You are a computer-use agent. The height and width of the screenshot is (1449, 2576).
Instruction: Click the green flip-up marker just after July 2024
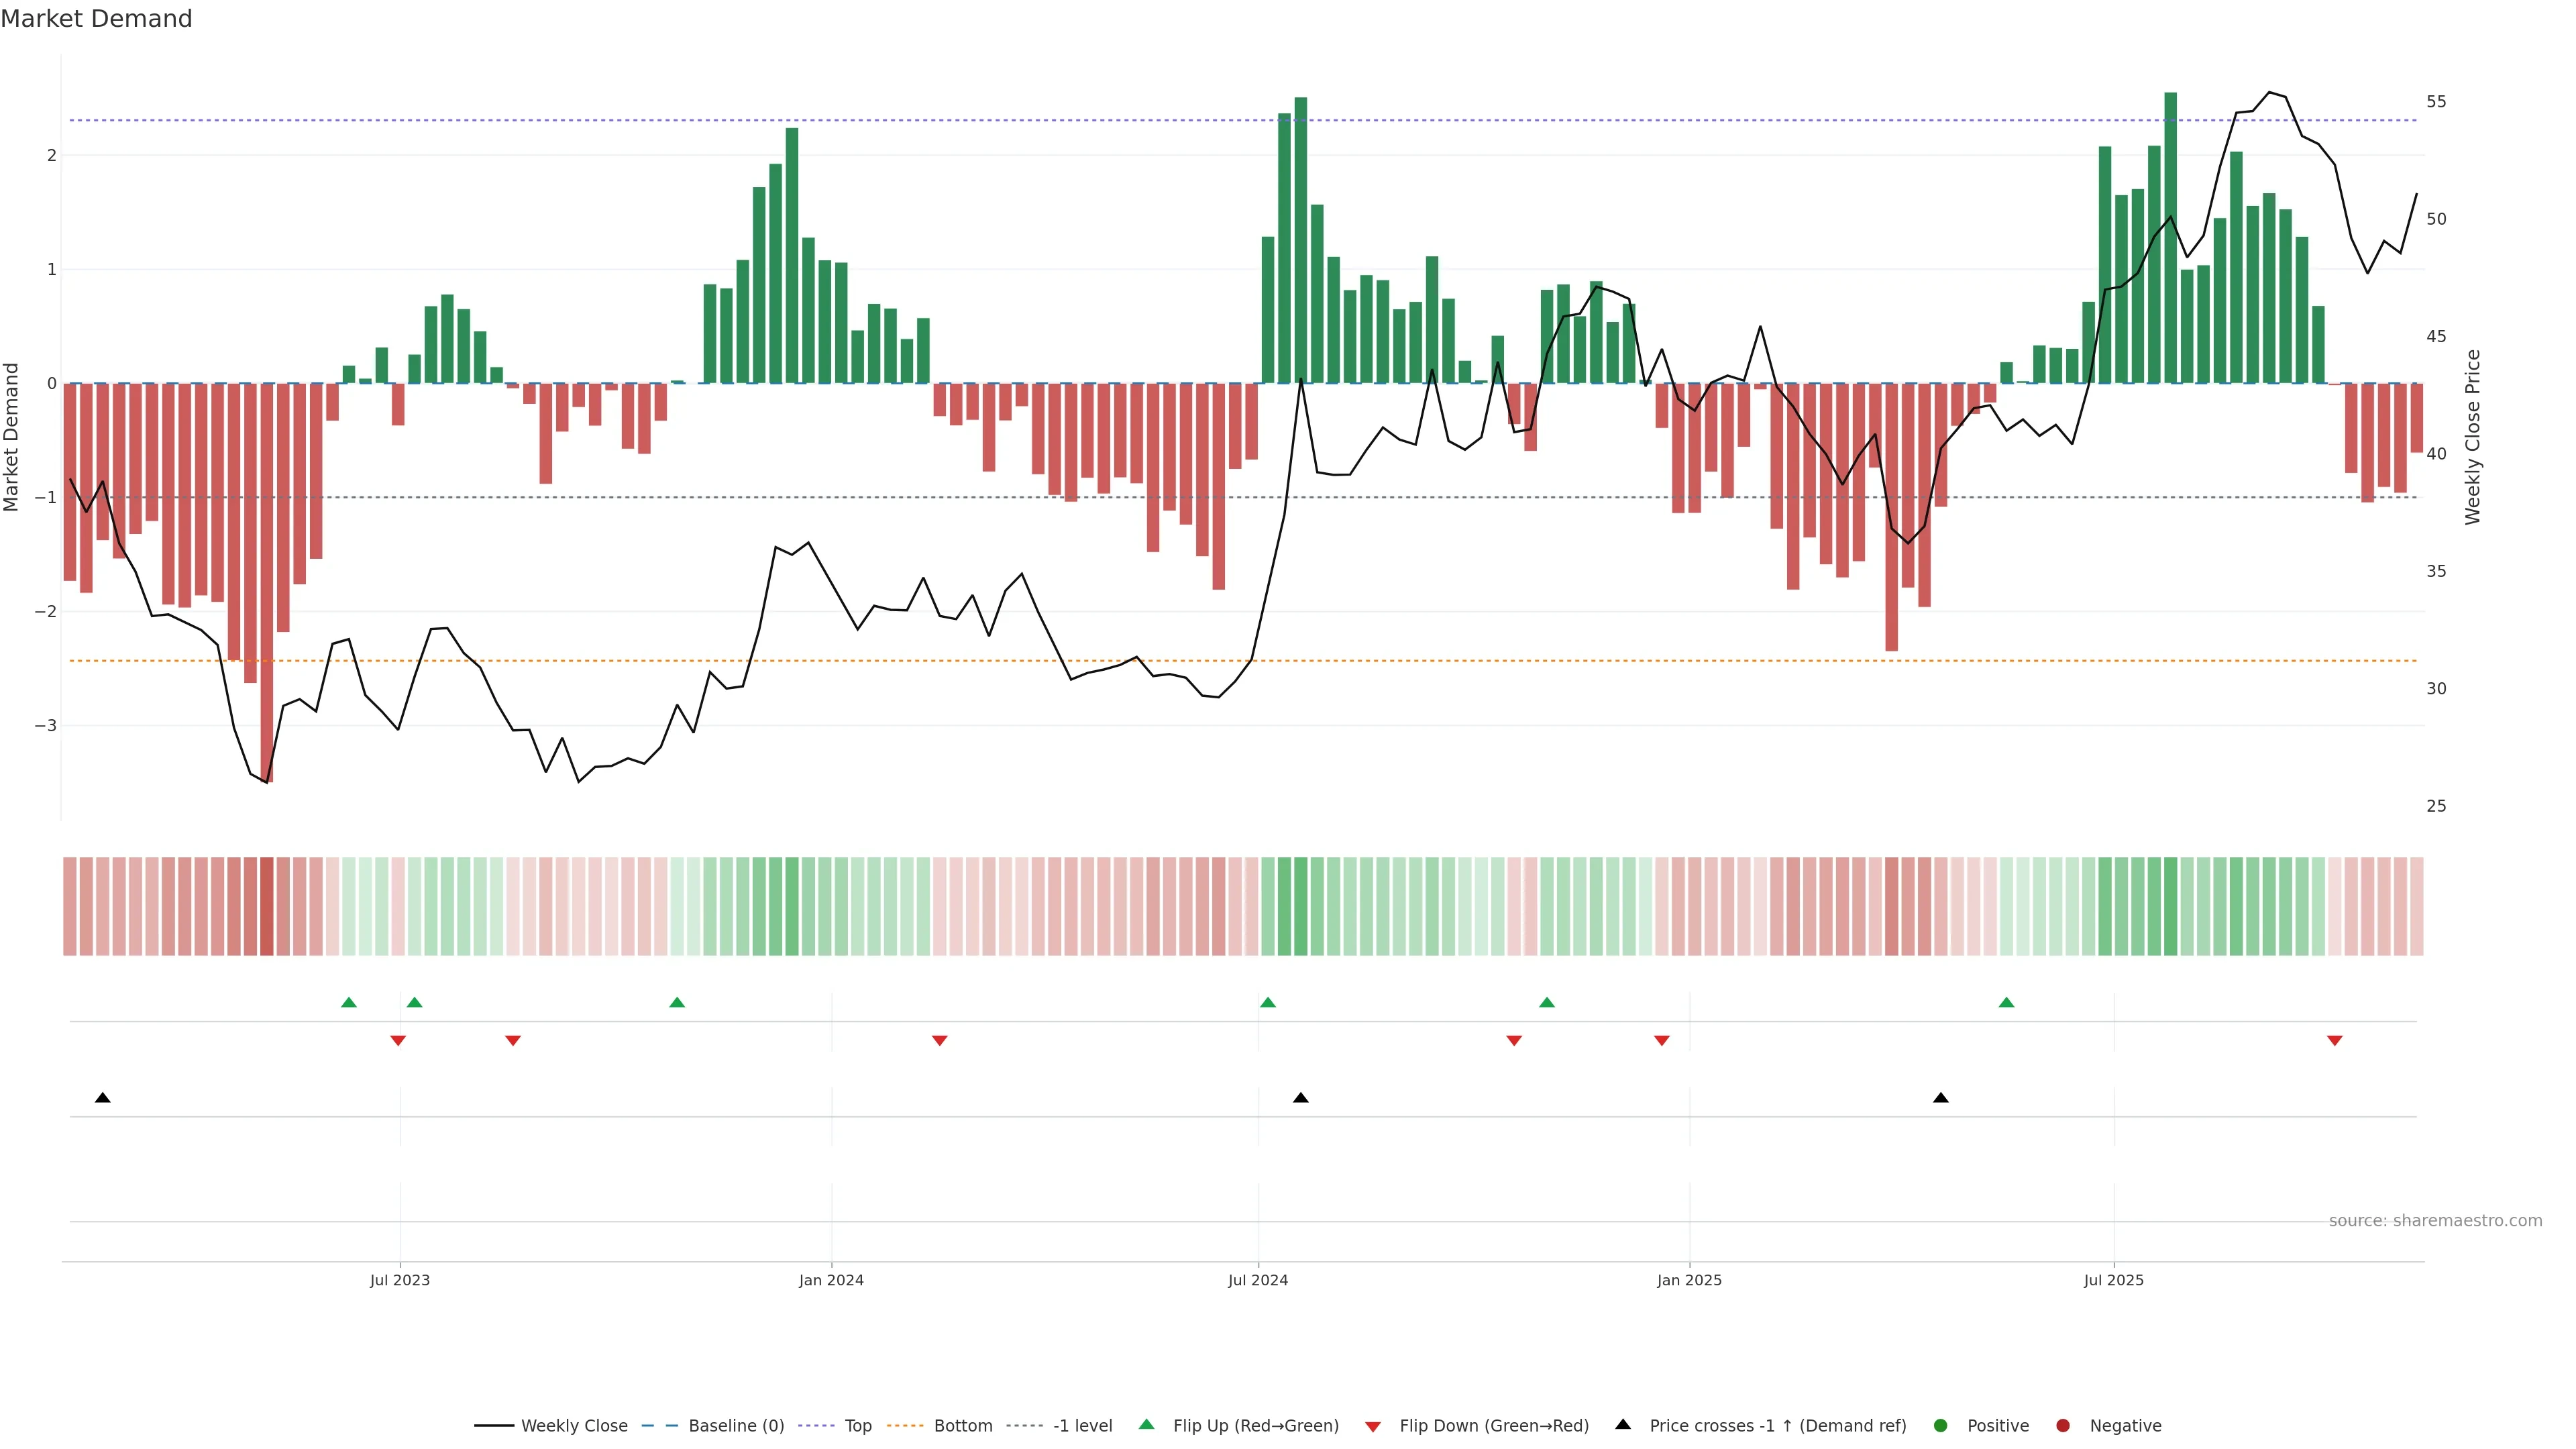tap(1268, 1002)
